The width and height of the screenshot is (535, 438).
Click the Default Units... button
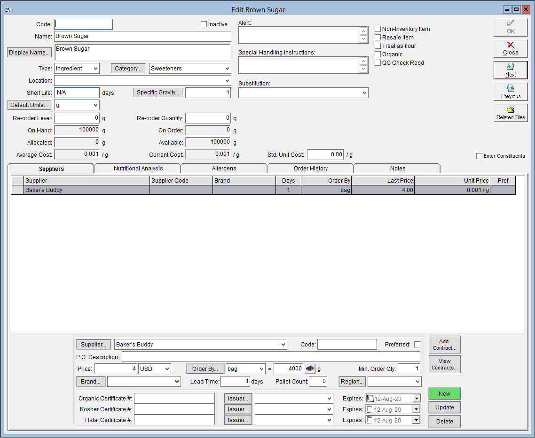tap(29, 105)
